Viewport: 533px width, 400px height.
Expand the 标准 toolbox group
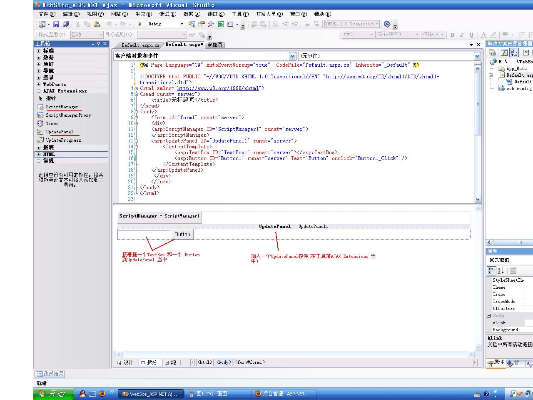(x=39, y=51)
